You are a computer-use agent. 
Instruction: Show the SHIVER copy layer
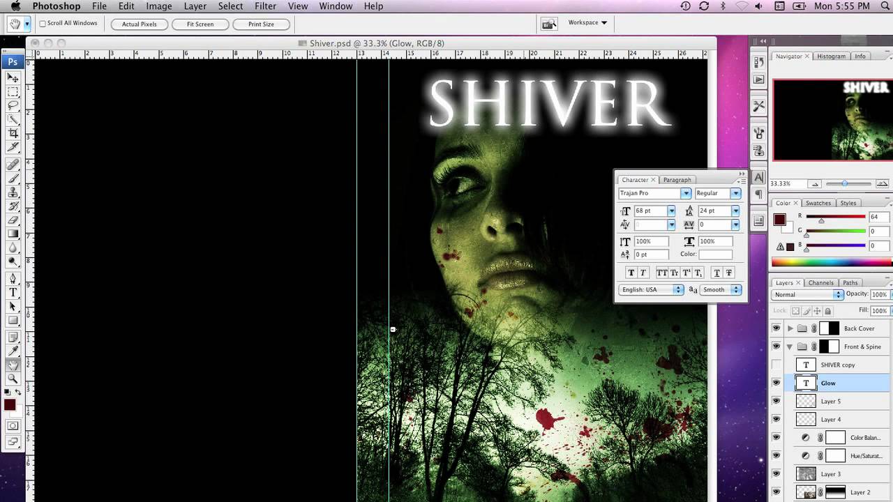click(x=776, y=365)
